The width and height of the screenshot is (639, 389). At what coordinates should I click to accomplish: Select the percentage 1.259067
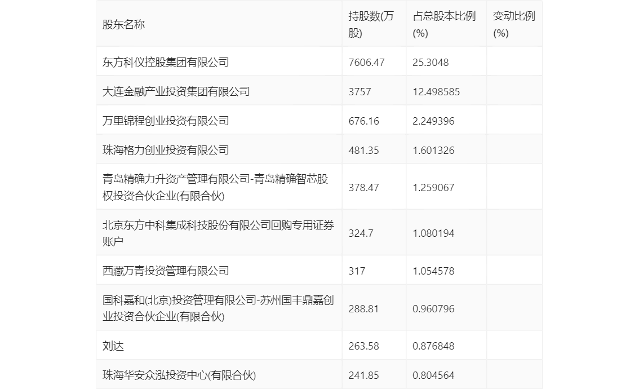pos(433,188)
